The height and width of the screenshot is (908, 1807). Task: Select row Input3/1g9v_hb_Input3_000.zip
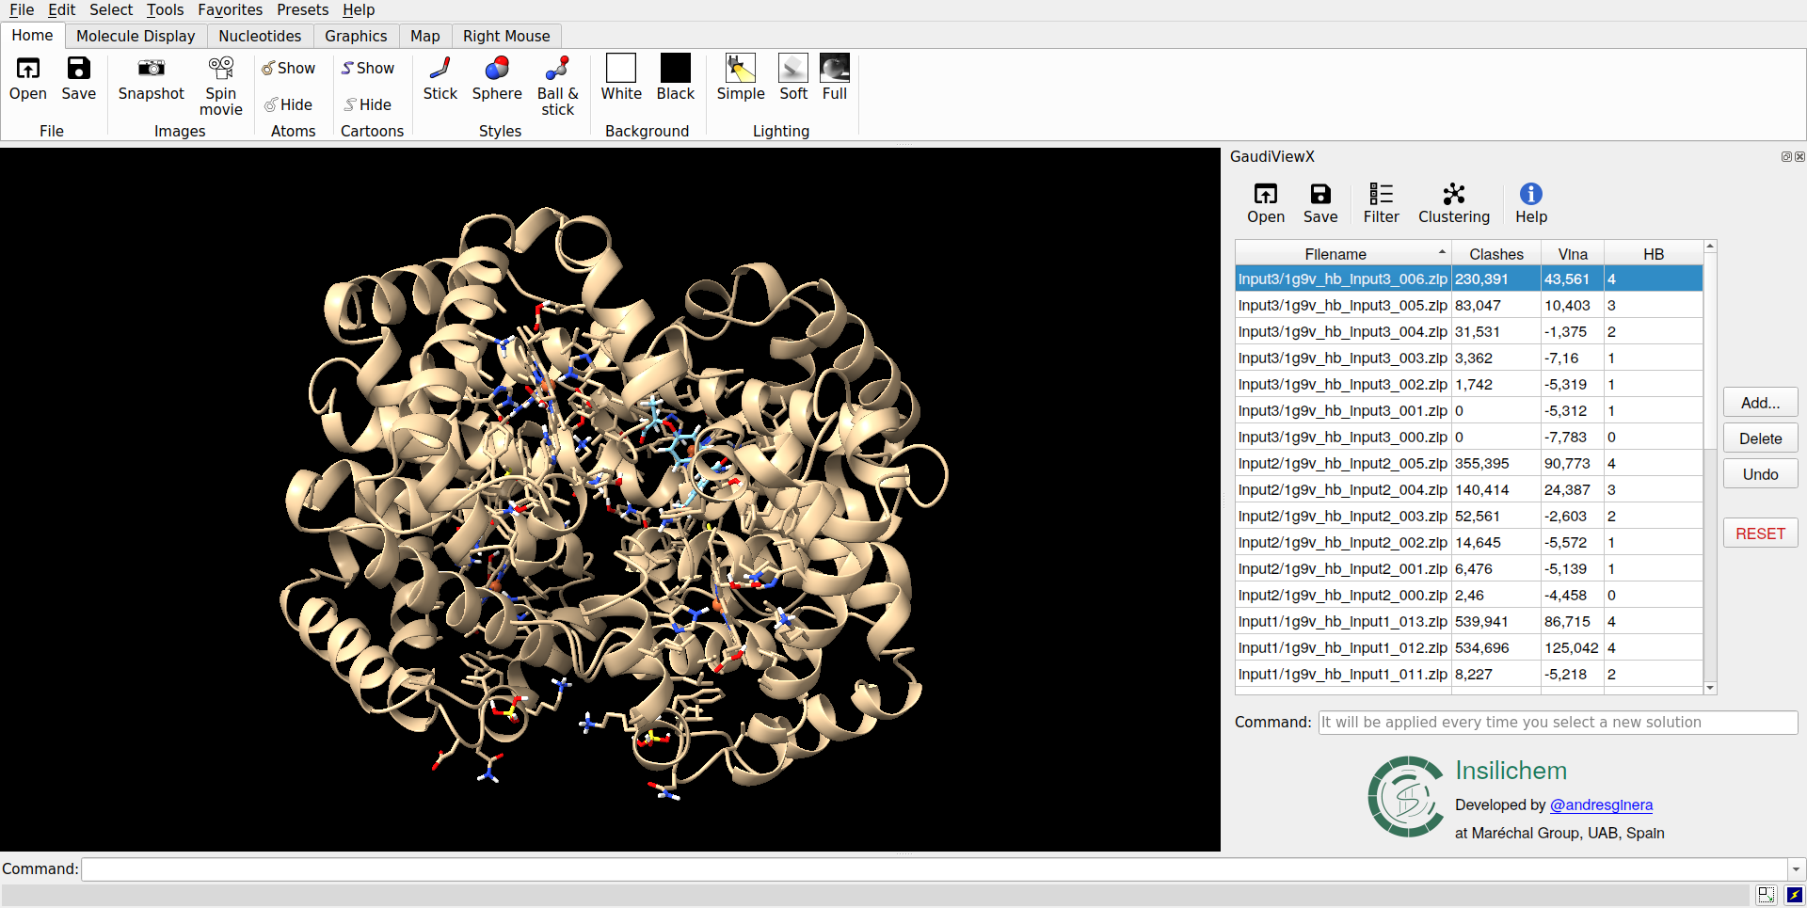pyautogui.click(x=1469, y=438)
